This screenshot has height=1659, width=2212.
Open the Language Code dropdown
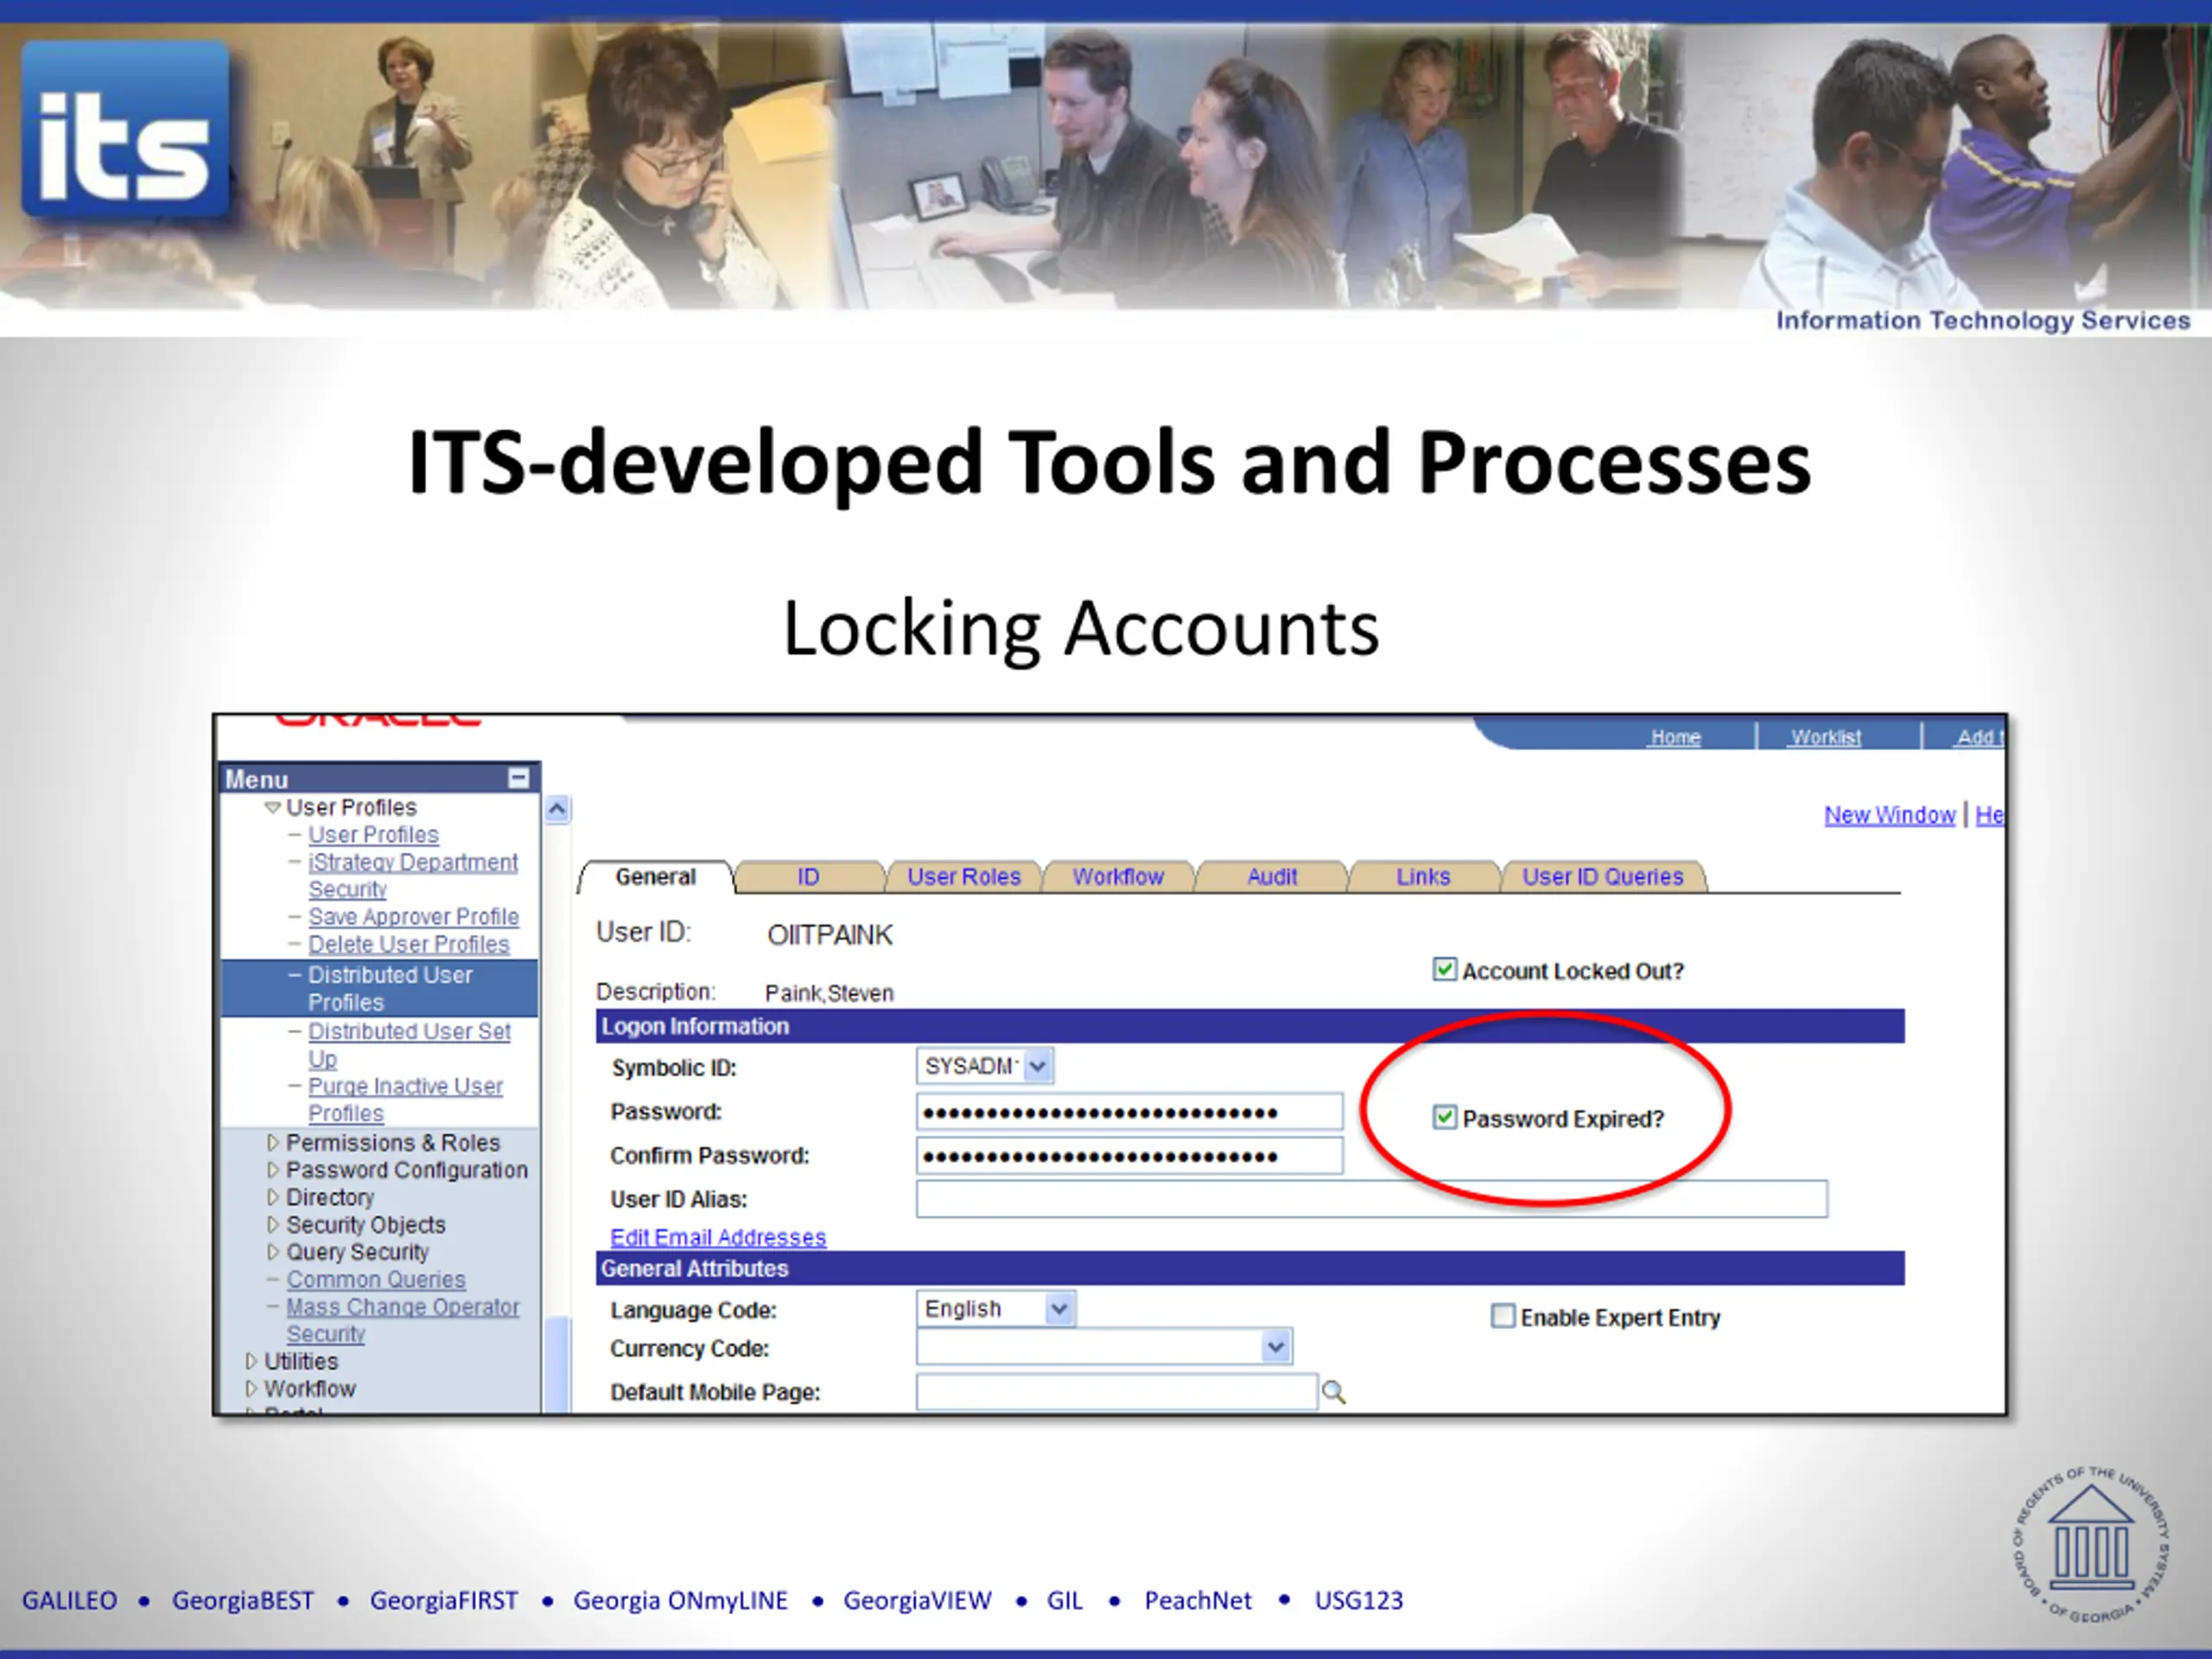(x=1059, y=1309)
